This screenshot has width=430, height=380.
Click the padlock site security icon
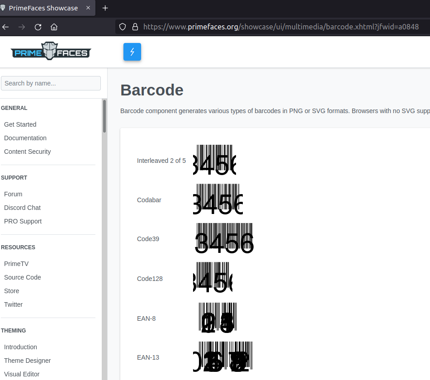pos(135,27)
